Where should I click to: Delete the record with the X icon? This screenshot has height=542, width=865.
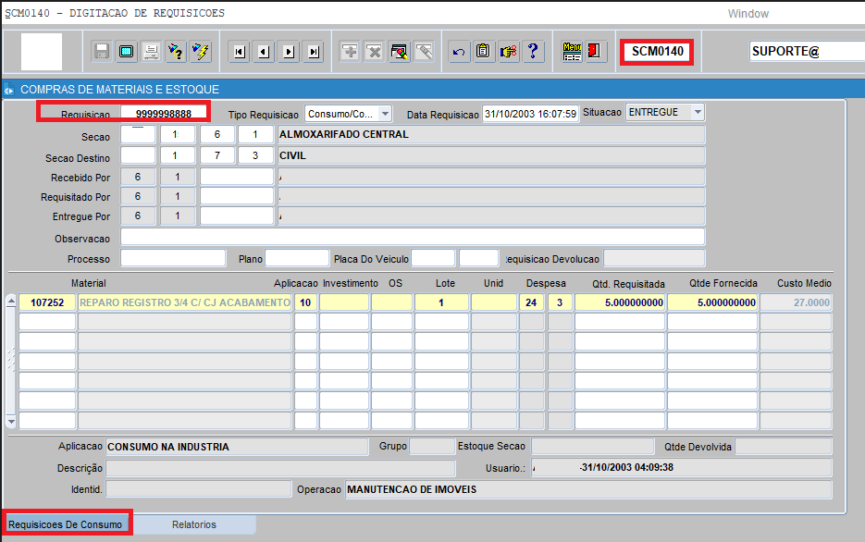375,52
